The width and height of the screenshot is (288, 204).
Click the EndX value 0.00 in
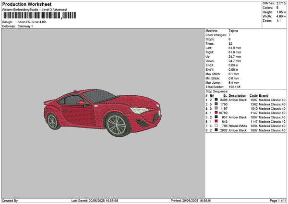[233, 65]
